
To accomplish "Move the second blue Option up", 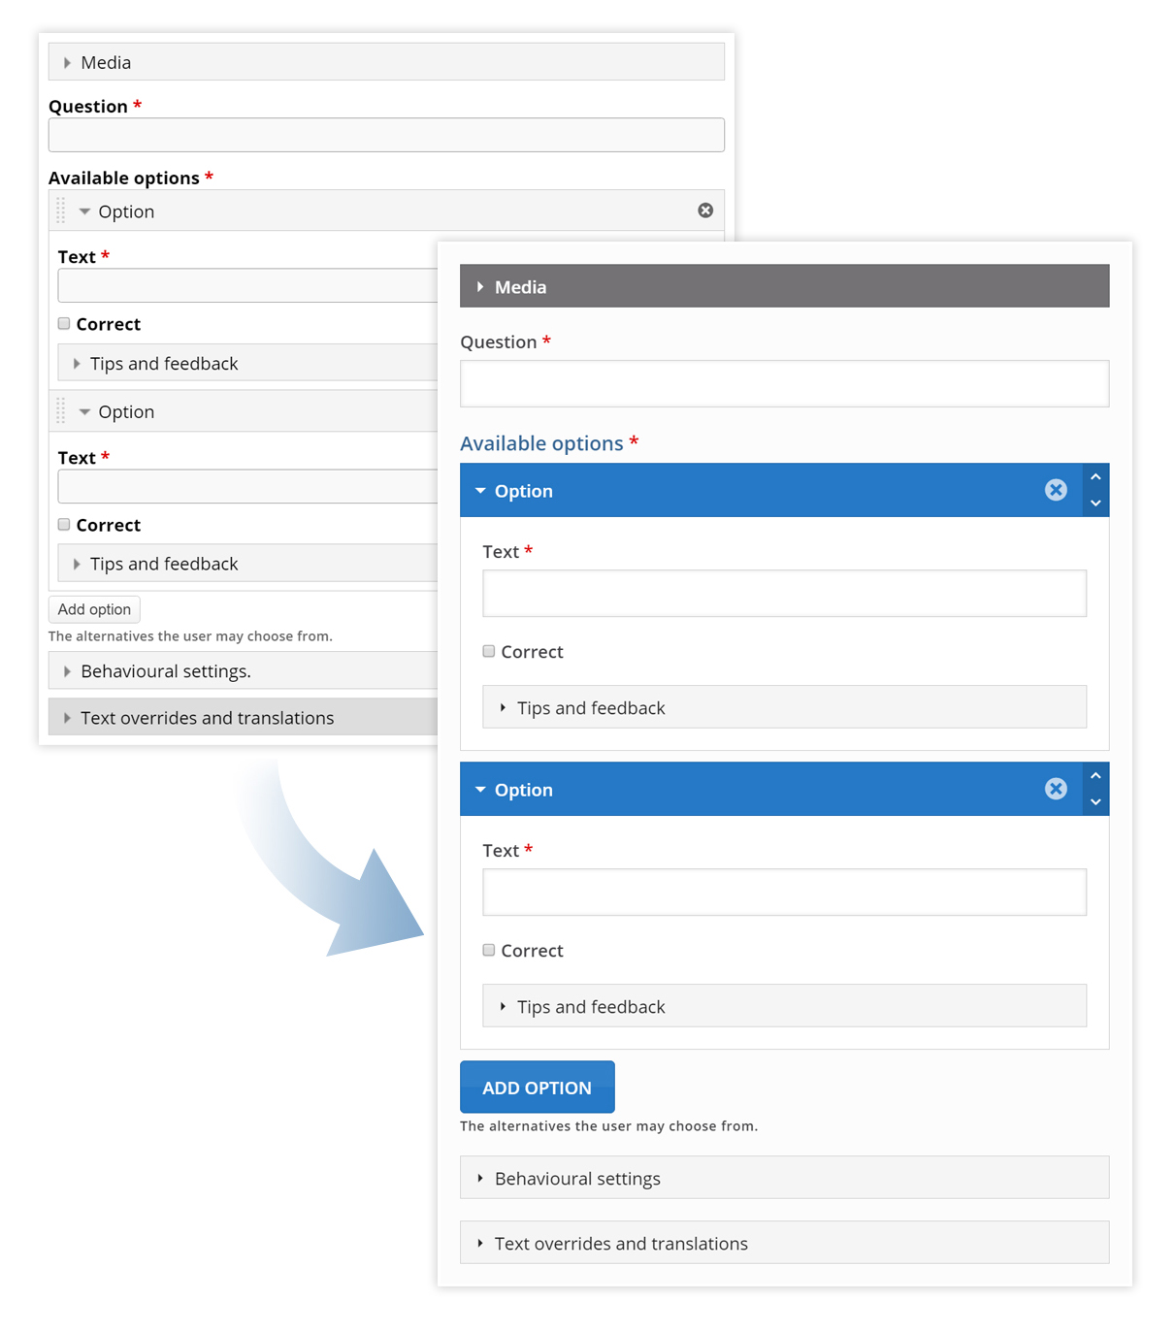I will pyautogui.click(x=1095, y=775).
